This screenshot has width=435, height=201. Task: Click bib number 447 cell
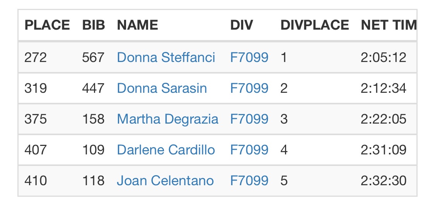pos(93,88)
